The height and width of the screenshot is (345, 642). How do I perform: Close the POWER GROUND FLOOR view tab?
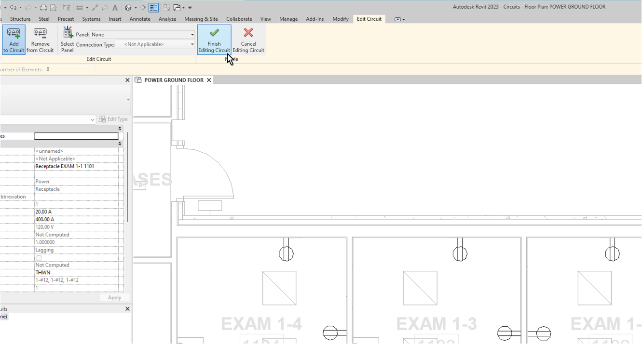(x=209, y=80)
